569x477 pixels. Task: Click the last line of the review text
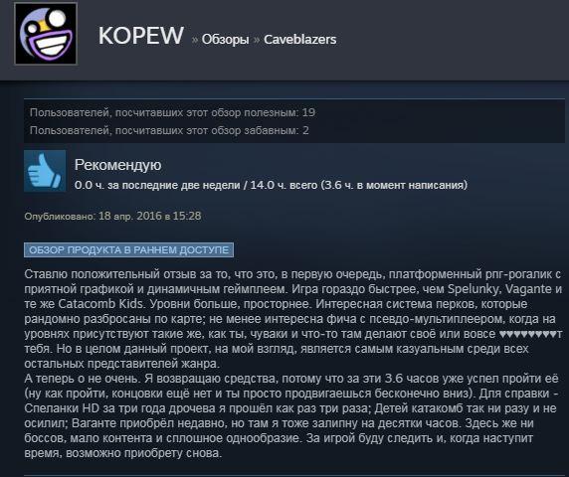point(123,453)
